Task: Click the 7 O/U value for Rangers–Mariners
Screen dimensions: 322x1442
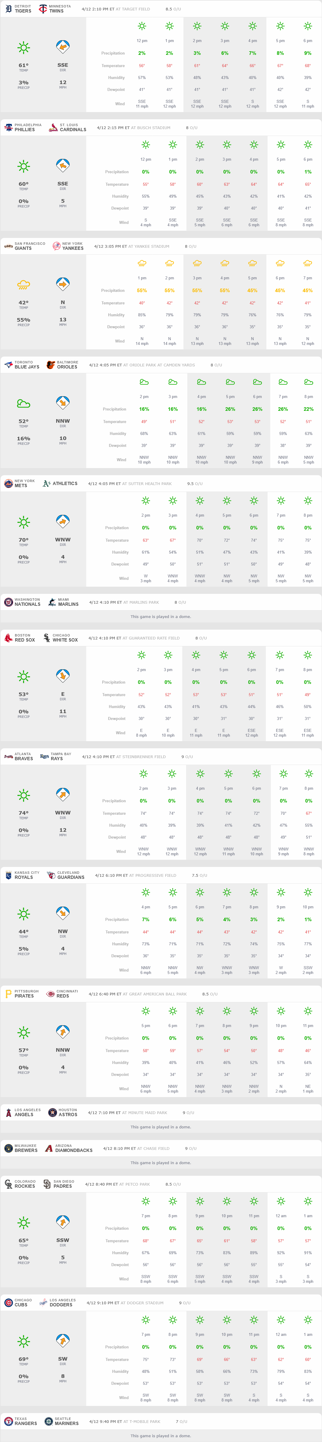Action: click(181, 1422)
